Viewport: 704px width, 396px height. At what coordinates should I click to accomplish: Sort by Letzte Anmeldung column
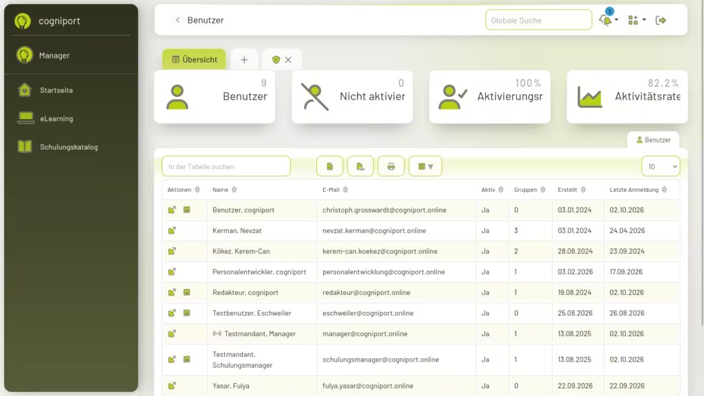coord(638,190)
